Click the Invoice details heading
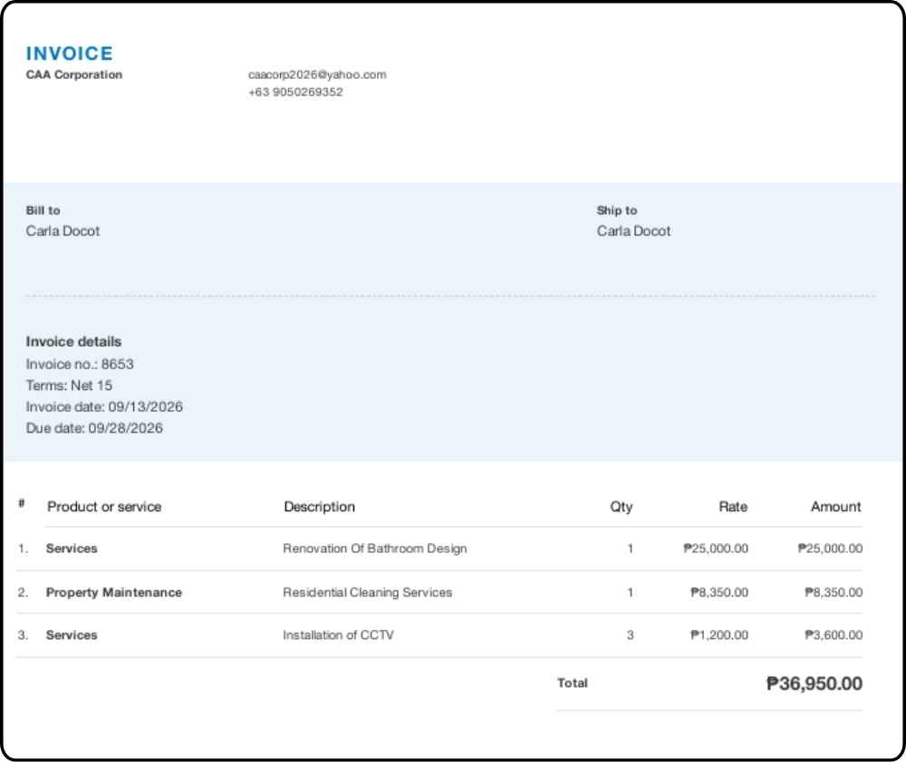The image size is (906, 762). pos(73,342)
